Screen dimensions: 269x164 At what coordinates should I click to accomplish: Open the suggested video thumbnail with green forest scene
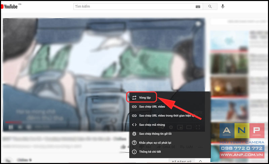pyautogui.click(x=229, y=64)
